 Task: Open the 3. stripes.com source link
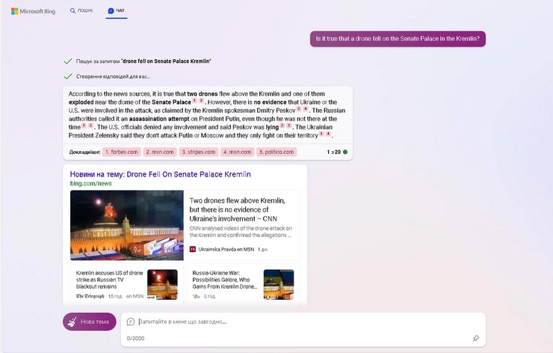coord(199,152)
